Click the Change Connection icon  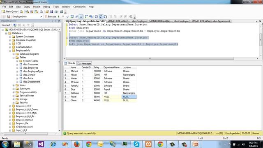tap(9, 16)
